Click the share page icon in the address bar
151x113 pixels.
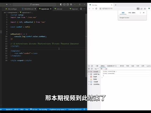pyautogui.click(x=141, y=9)
